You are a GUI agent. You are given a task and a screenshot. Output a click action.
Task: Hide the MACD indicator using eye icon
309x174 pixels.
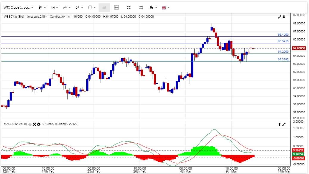[30, 124]
